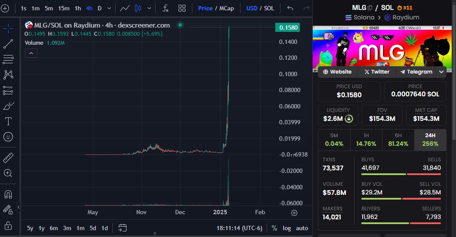The image size is (456, 237).
Task: Switch to line chart style
Action: 125,9
